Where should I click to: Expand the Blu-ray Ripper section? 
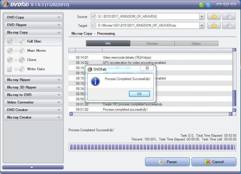pos(33,80)
